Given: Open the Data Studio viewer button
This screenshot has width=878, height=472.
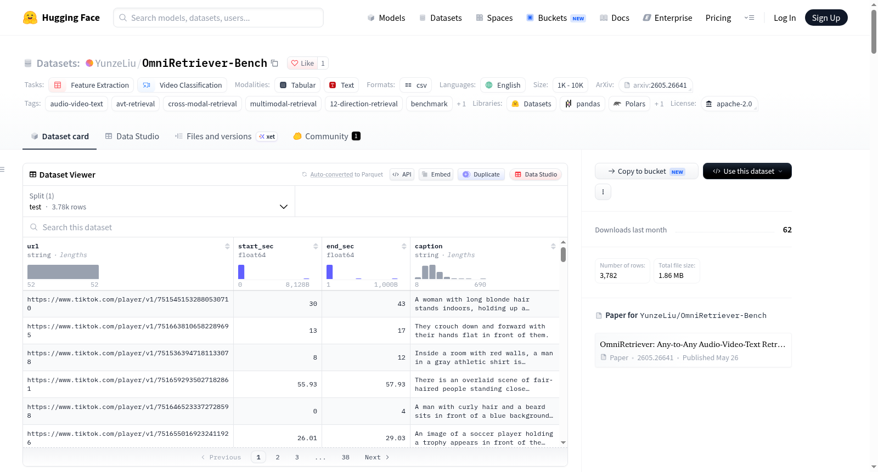Looking at the screenshot, I should click(536, 174).
